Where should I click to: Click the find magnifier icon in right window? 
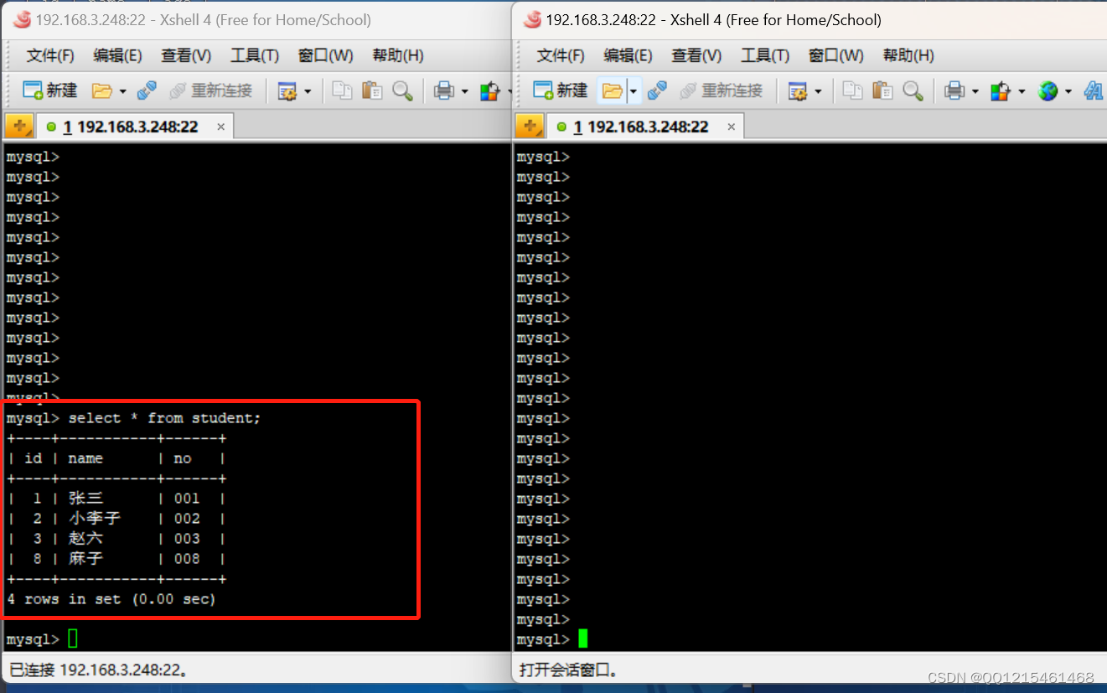coord(913,91)
